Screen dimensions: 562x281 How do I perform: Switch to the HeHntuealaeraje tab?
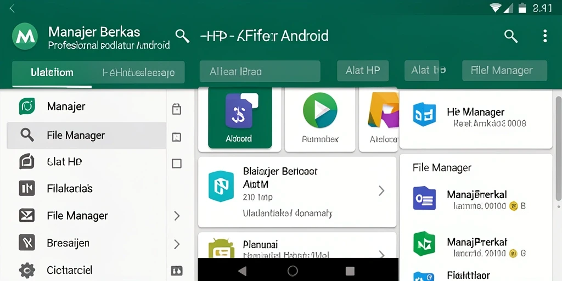(138, 73)
